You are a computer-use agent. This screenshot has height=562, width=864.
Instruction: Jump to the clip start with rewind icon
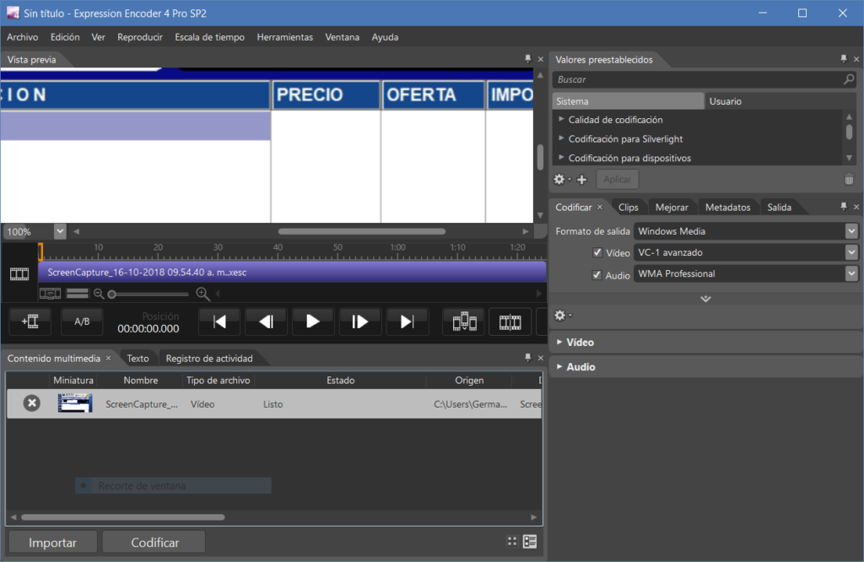click(x=219, y=322)
